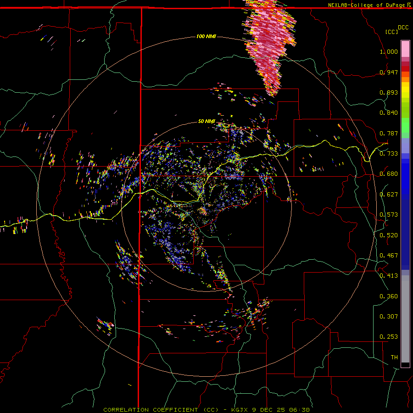
Task: Click the DCC legend header label
Action: point(403,28)
